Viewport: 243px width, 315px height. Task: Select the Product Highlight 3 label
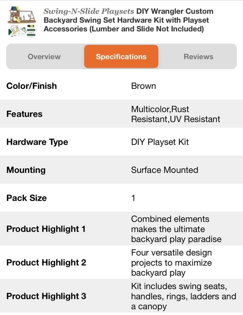pyautogui.click(x=46, y=296)
